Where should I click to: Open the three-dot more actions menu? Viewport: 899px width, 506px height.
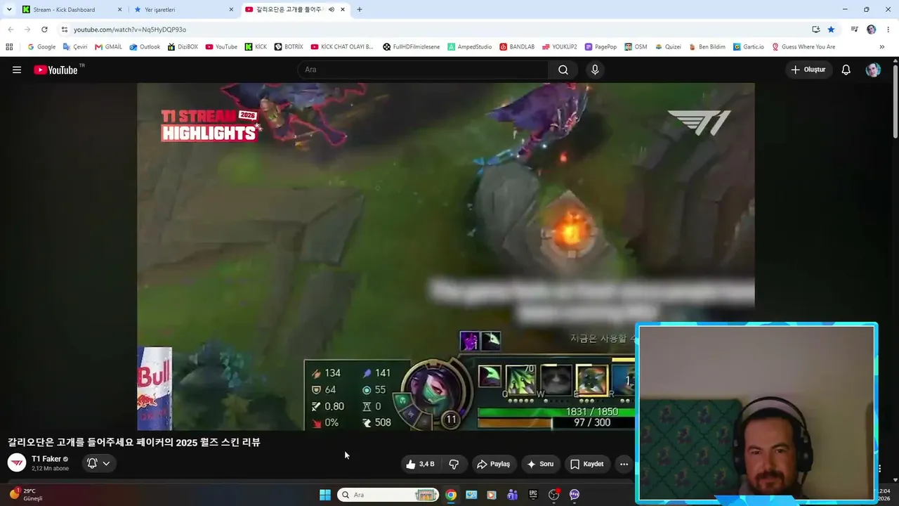pos(624,464)
